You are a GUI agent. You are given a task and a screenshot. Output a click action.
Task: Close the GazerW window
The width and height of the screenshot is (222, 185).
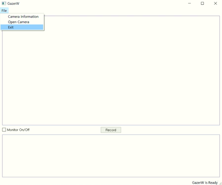[215, 3]
